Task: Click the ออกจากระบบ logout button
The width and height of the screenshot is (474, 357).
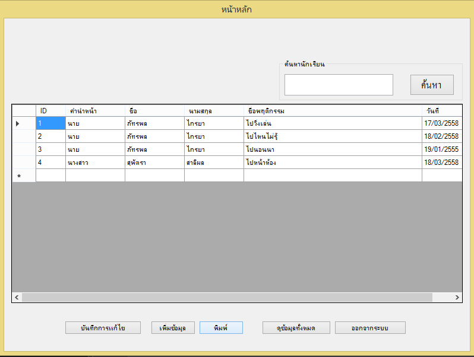Action: (370, 328)
